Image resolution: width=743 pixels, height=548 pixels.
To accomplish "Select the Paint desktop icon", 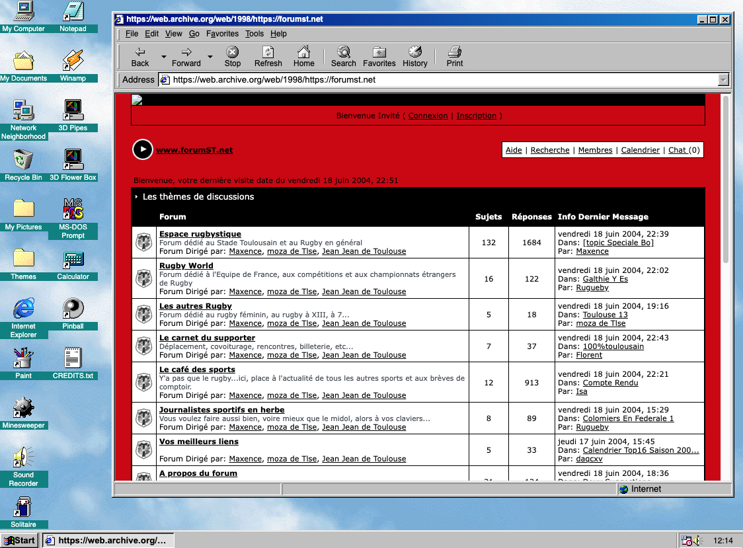I will tap(23, 364).
